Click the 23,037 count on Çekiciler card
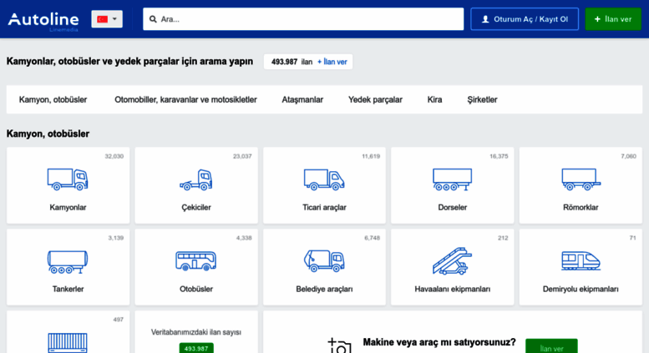The image size is (649, 353). click(242, 156)
